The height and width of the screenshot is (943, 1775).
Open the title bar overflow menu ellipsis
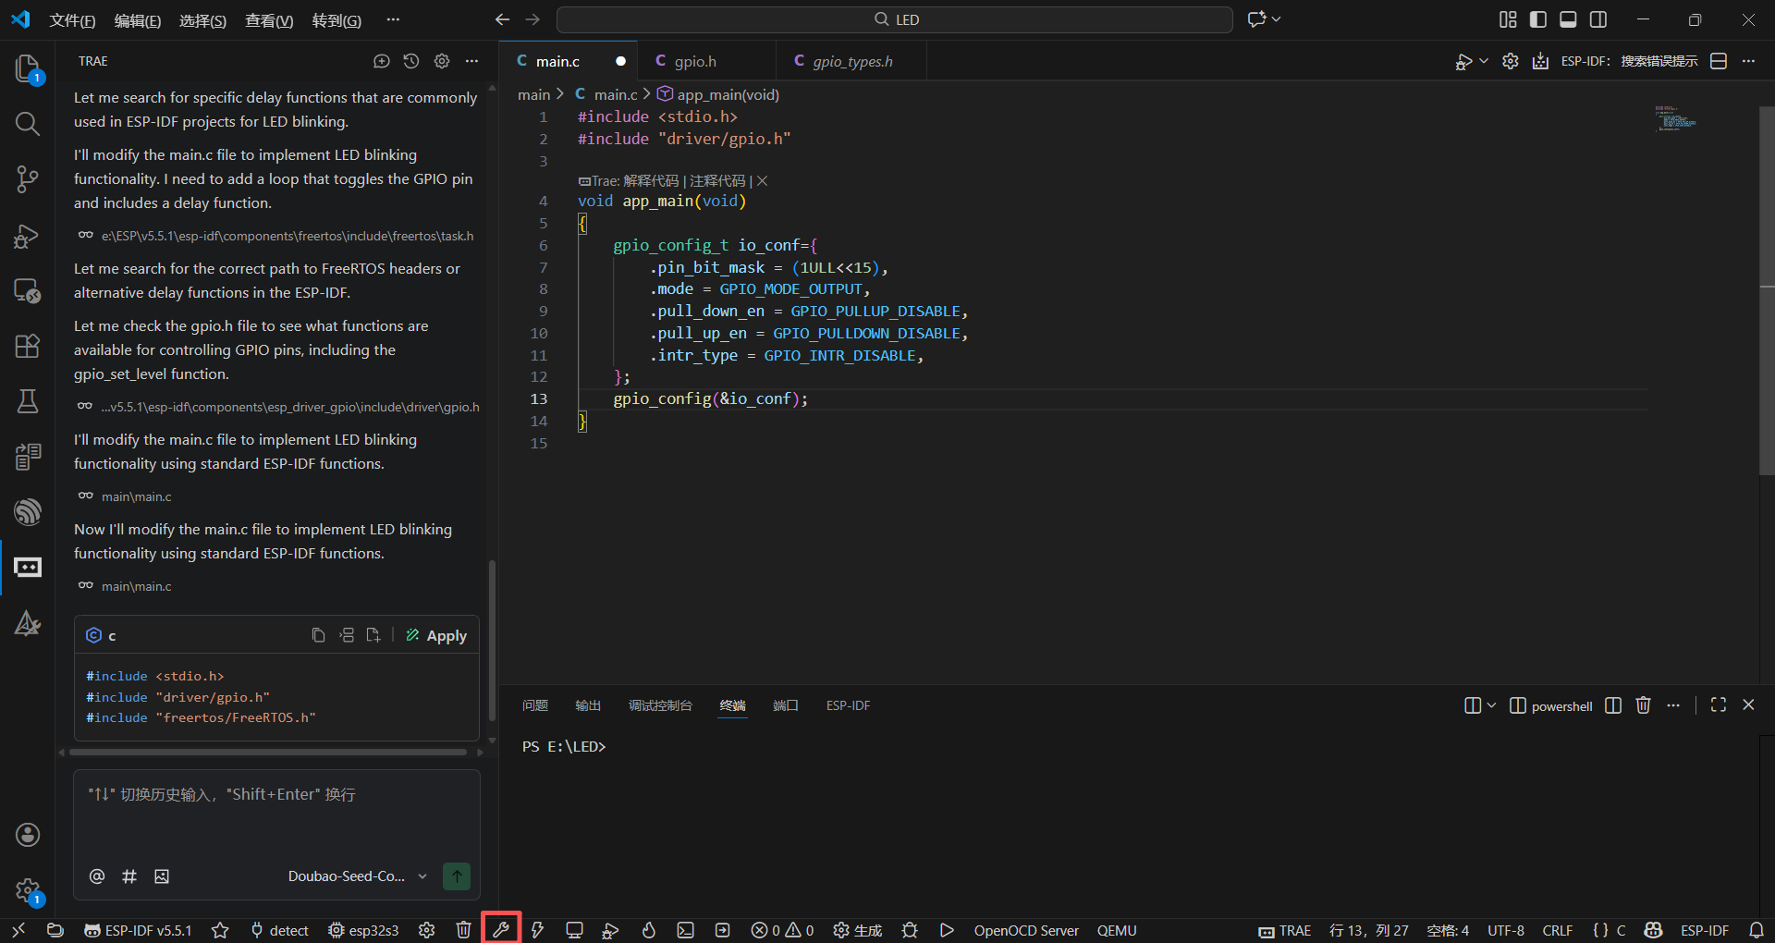393,19
